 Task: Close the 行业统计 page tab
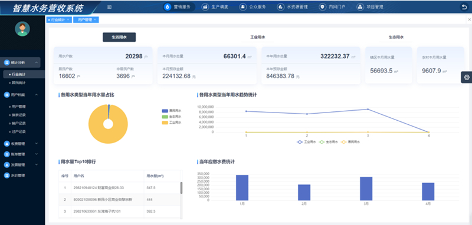(x=68, y=20)
